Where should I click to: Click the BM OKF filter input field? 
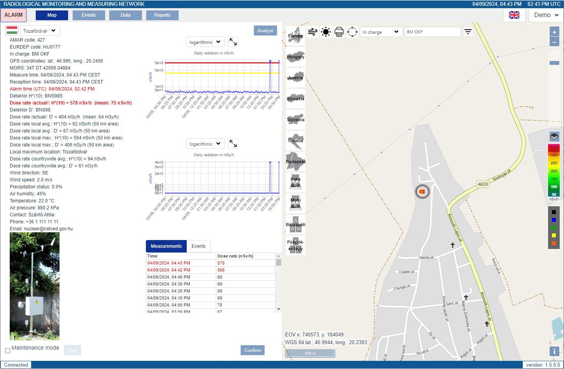tap(433, 32)
